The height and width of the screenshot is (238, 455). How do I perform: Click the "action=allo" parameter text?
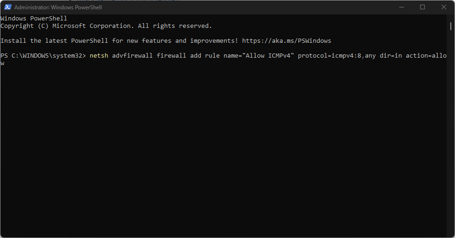click(x=426, y=56)
